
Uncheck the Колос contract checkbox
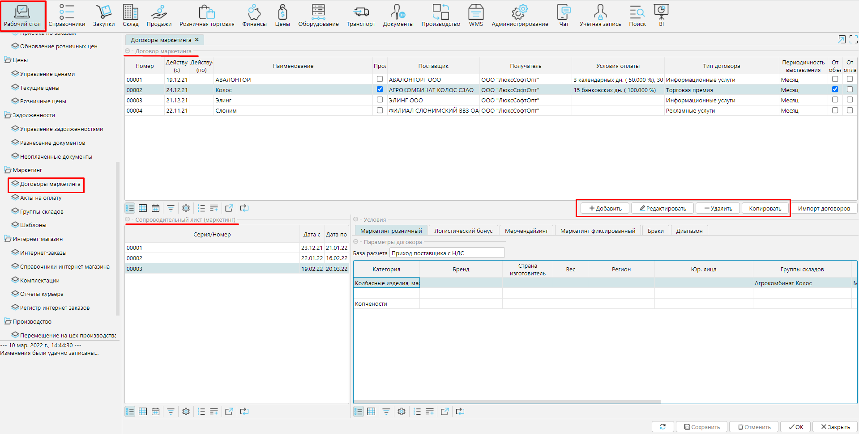click(x=380, y=89)
